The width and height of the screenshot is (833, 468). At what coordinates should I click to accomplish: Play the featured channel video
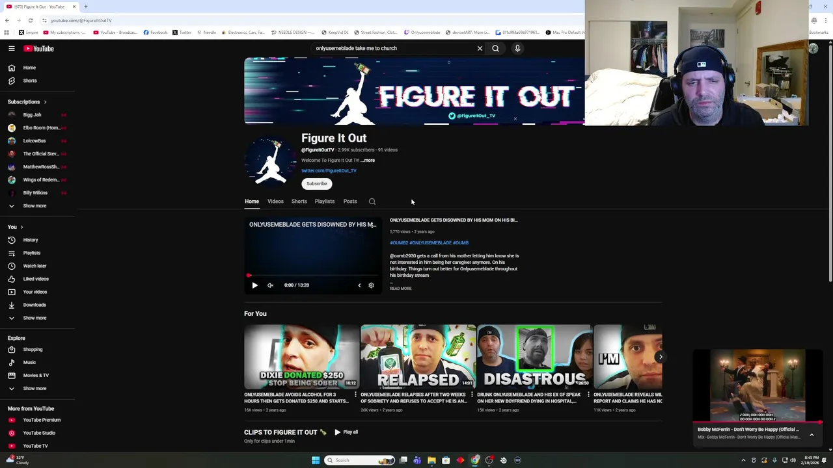click(x=254, y=285)
